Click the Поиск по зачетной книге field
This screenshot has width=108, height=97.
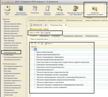pyautogui.click(x=78, y=39)
